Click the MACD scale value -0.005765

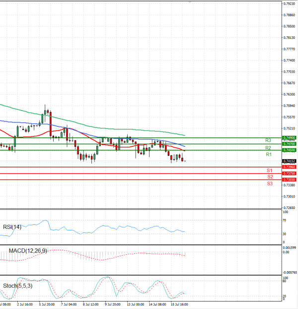pos(290,273)
